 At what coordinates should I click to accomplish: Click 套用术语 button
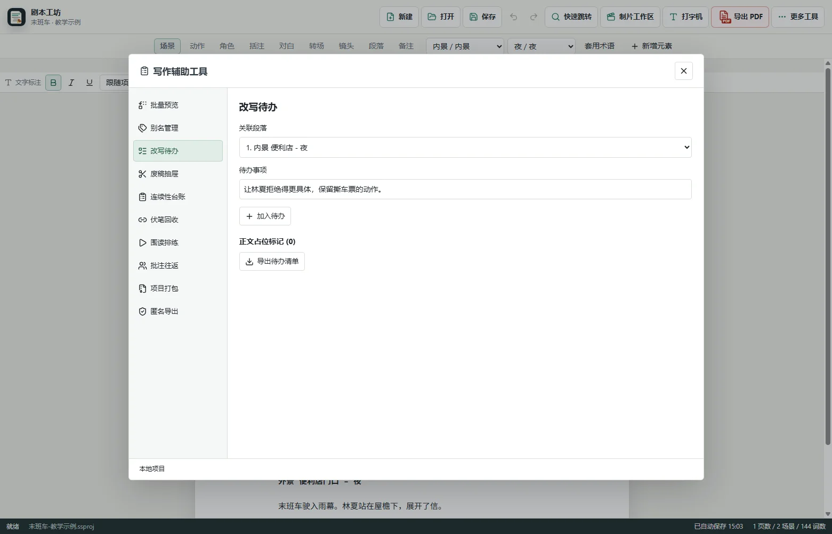click(600, 46)
